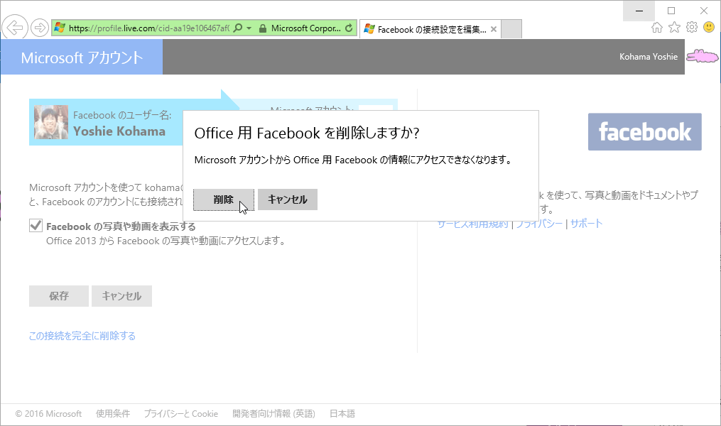
Task: Click the dialog heading Office 用 Facebook を削除しますか?
Action: 307,133
